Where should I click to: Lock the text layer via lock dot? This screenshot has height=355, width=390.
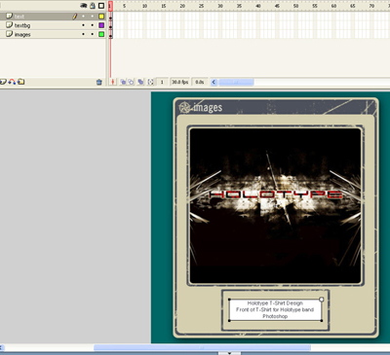click(x=93, y=17)
